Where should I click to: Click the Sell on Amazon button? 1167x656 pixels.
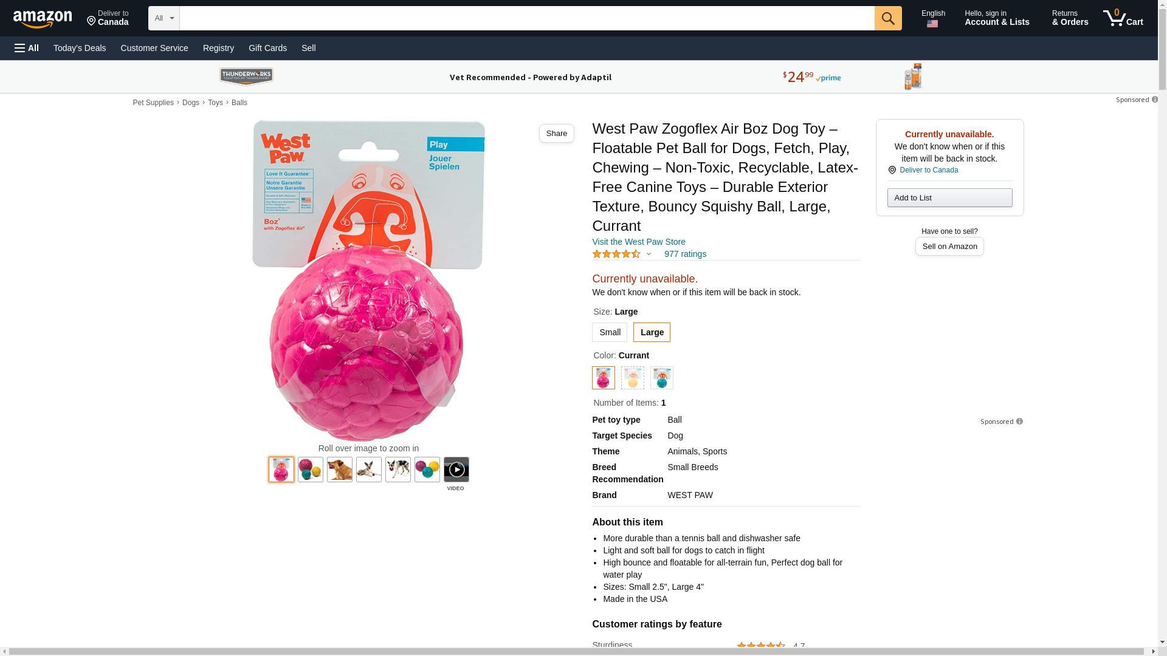click(949, 247)
